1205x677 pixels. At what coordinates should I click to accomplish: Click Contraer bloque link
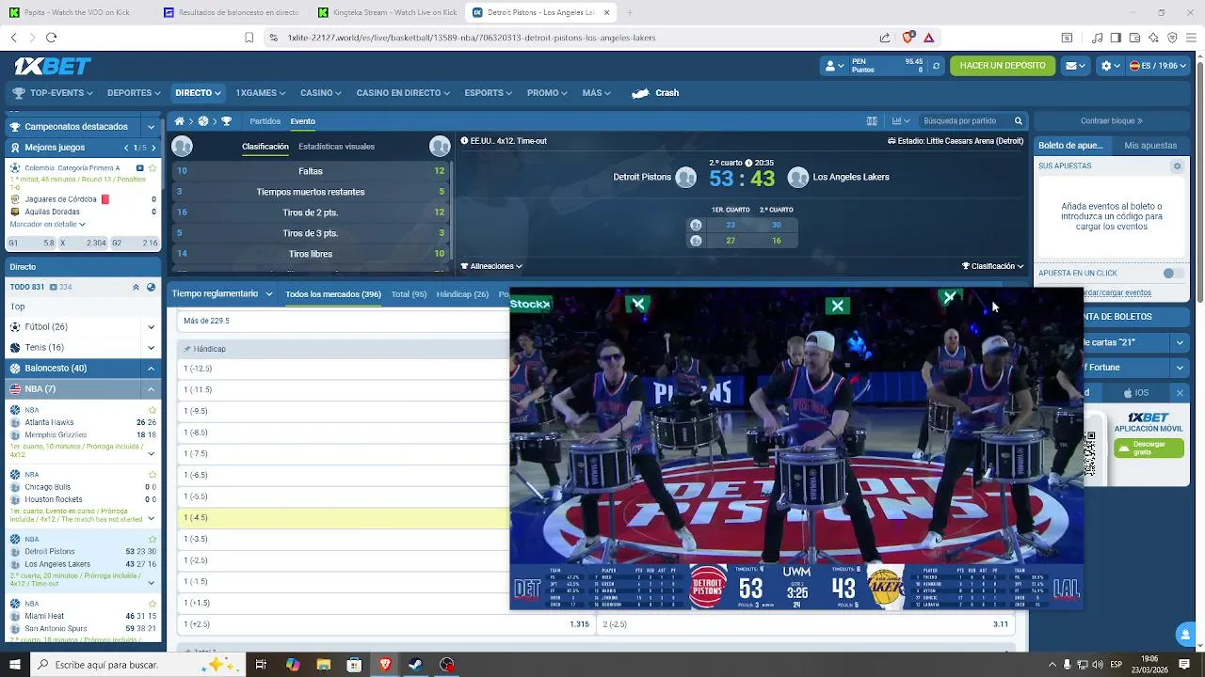coord(1111,121)
